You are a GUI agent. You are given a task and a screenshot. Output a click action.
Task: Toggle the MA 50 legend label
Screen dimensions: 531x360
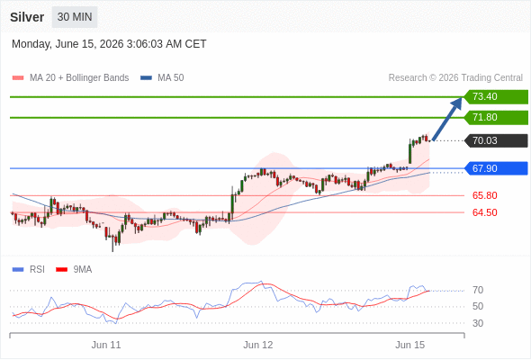click(x=171, y=78)
